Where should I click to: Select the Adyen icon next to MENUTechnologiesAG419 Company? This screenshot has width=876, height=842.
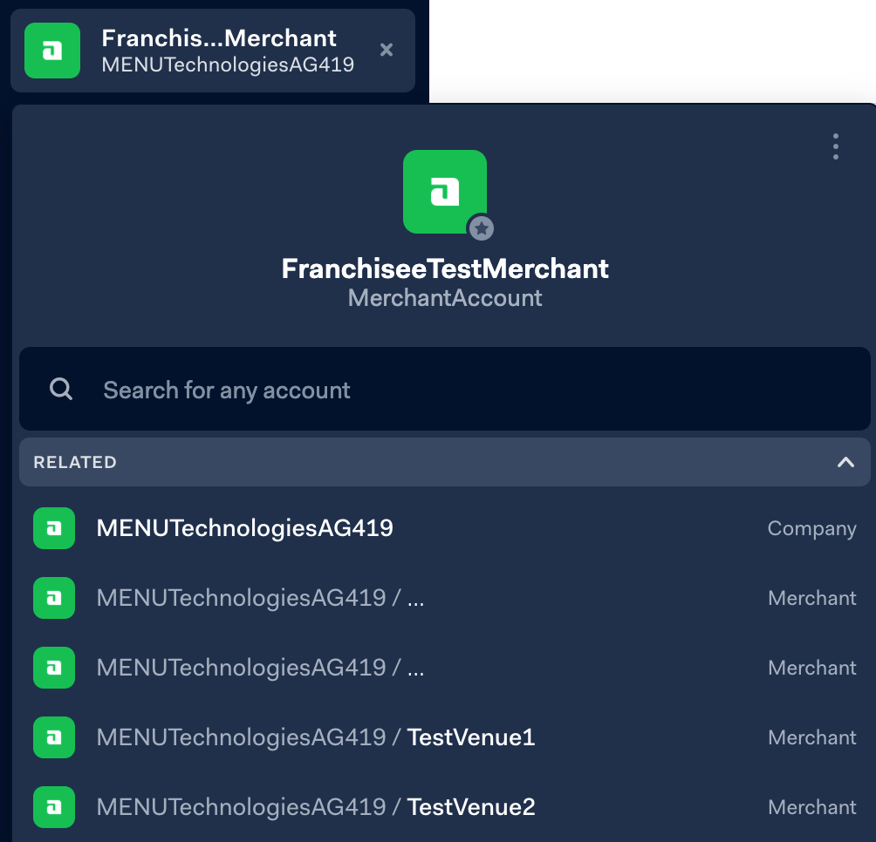53,528
